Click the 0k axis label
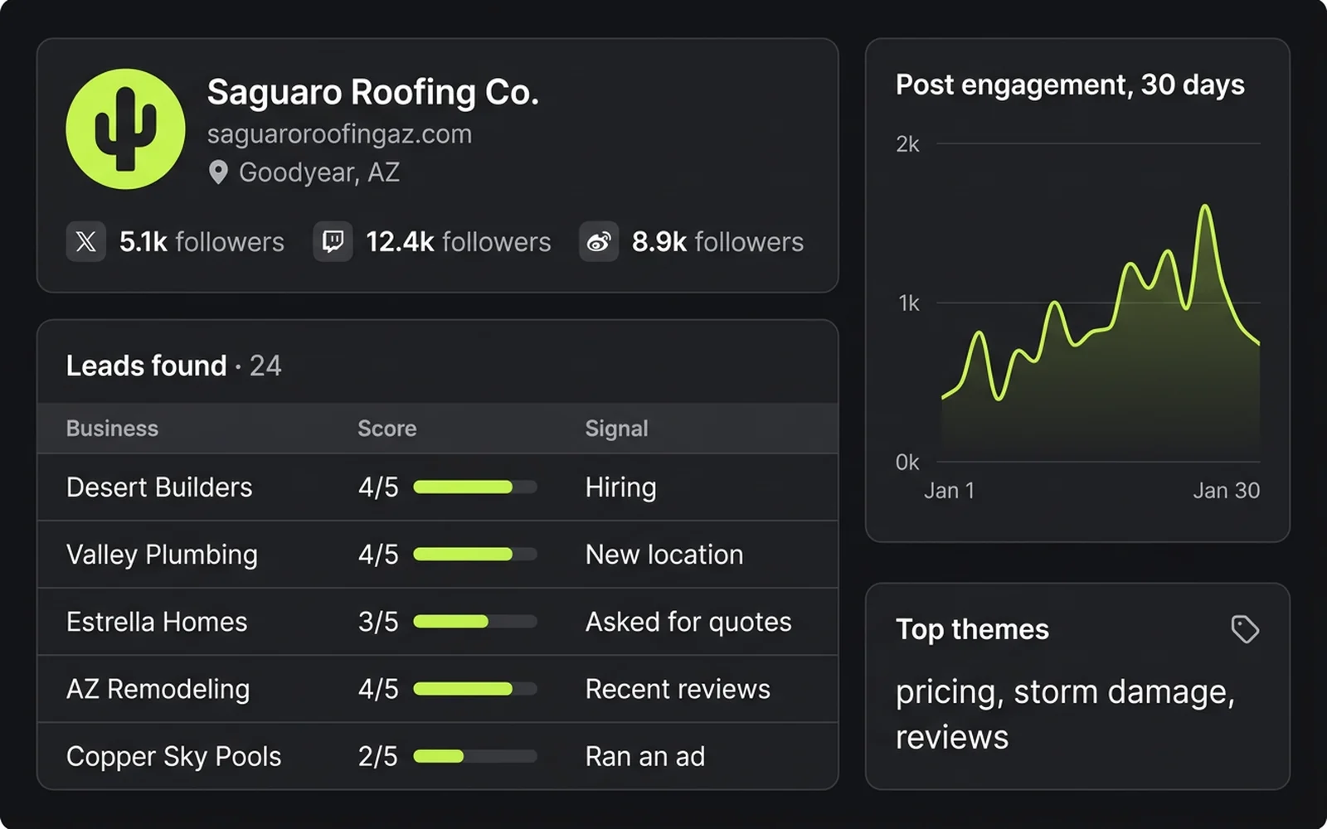 907,463
